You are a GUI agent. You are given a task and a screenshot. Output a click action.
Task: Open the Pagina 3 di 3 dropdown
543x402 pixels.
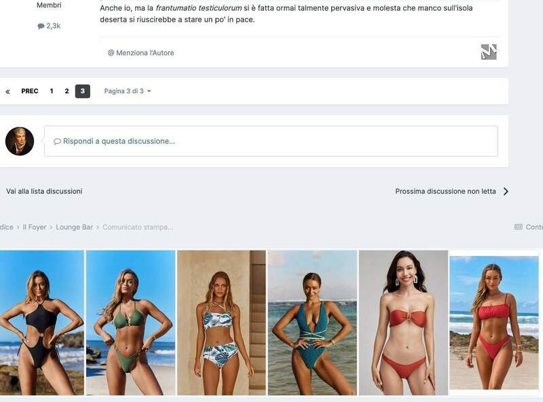128,91
